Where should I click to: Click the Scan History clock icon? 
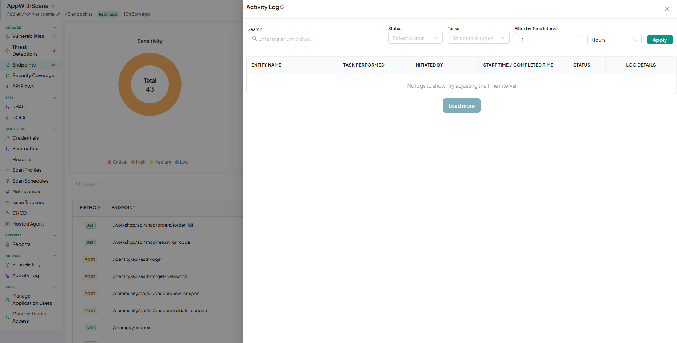(x=8, y=265)
